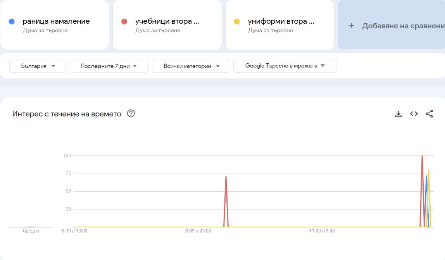Open the Google Търсене в мрежата dropdown
The width and height of the screenshot is (445, 260).
[x=285, y=66]
